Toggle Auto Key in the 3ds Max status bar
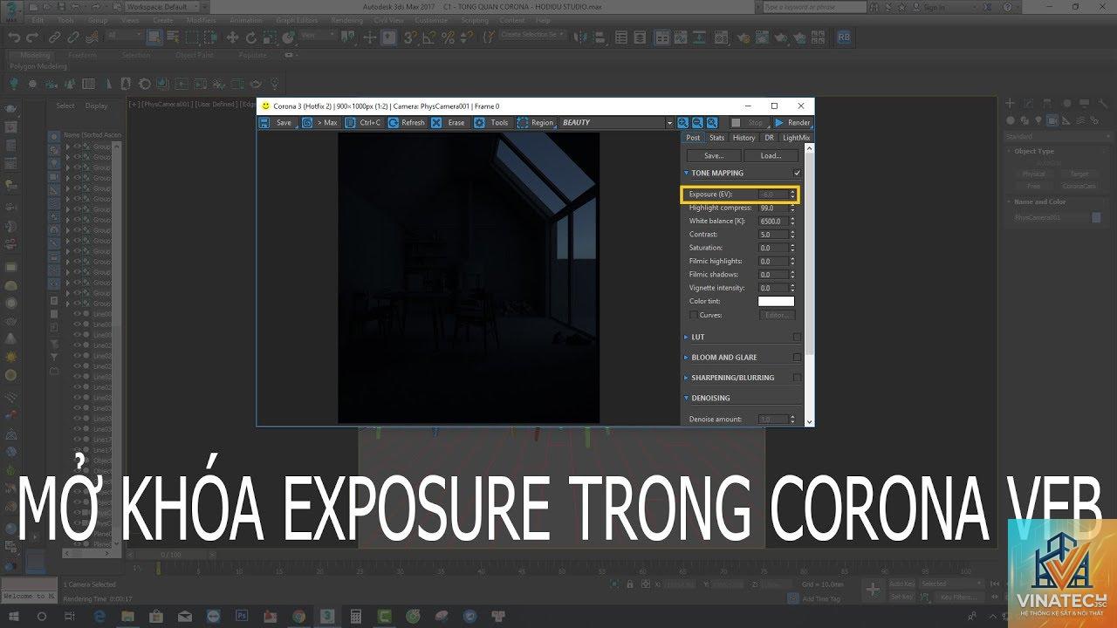The image size is (1117, 628). coord(901,584)
